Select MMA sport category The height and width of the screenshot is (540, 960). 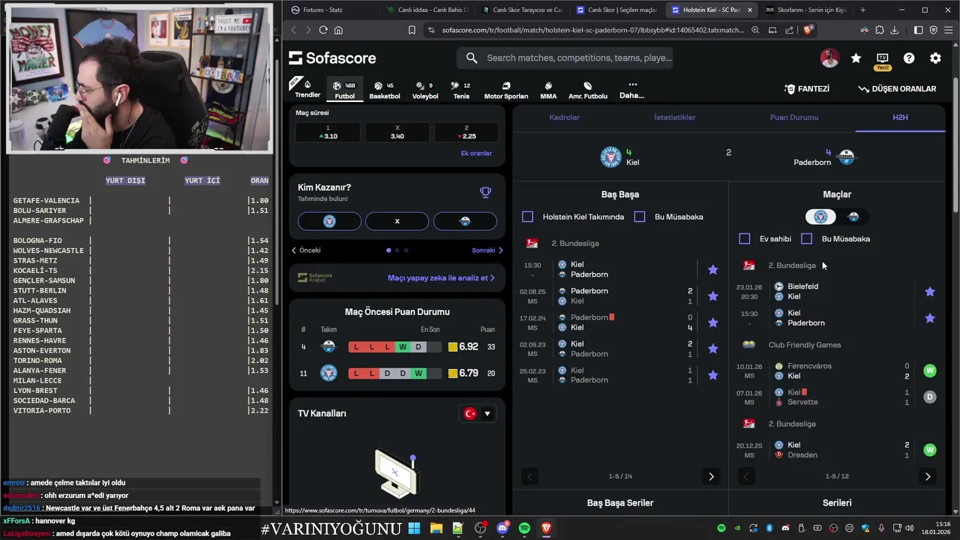[x=548, y=90]
